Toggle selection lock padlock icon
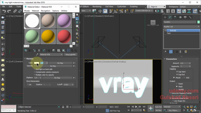201x113 pixels. [x=63, y=107]
